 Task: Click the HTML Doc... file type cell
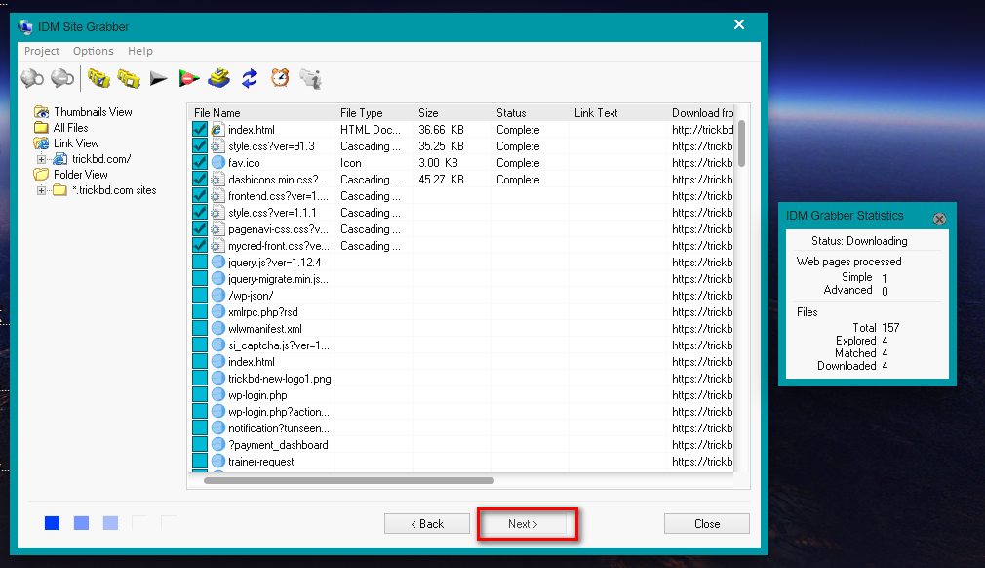(370, 130)
